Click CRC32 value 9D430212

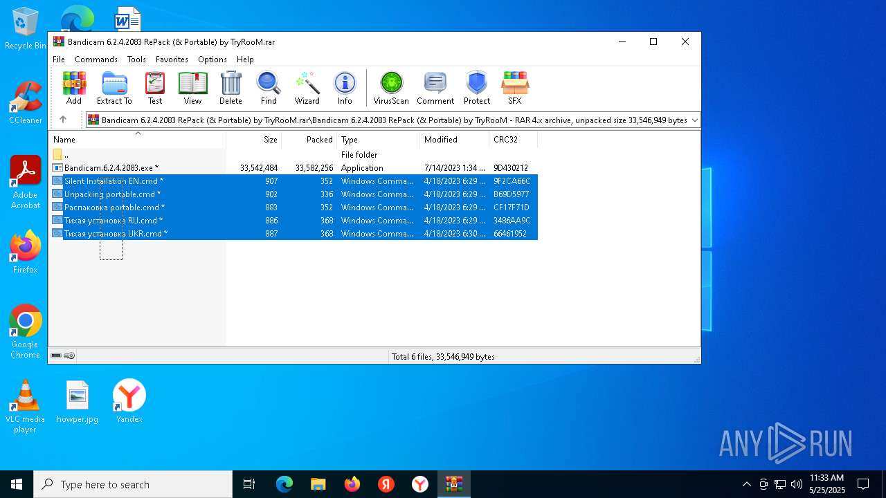pos(511,168)
